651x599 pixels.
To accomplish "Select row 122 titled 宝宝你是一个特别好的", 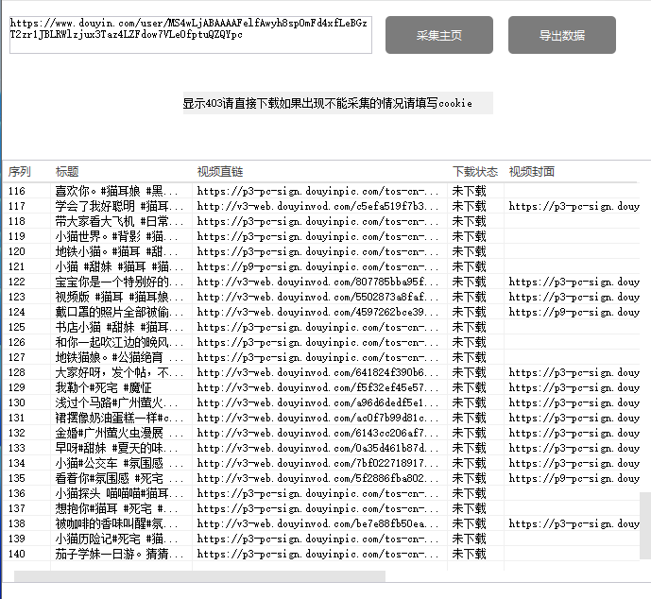I will click(x=111, y=282).
